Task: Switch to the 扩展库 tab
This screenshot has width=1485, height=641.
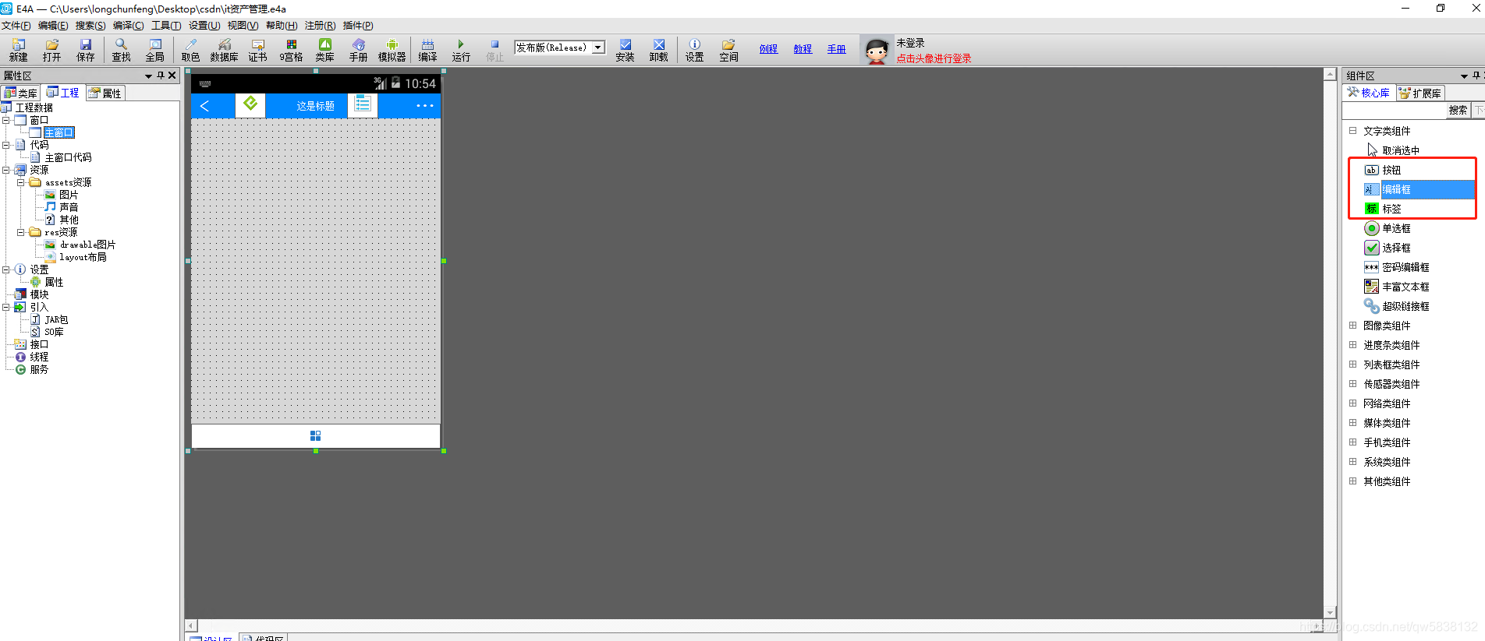Action: pos(1420,93)
